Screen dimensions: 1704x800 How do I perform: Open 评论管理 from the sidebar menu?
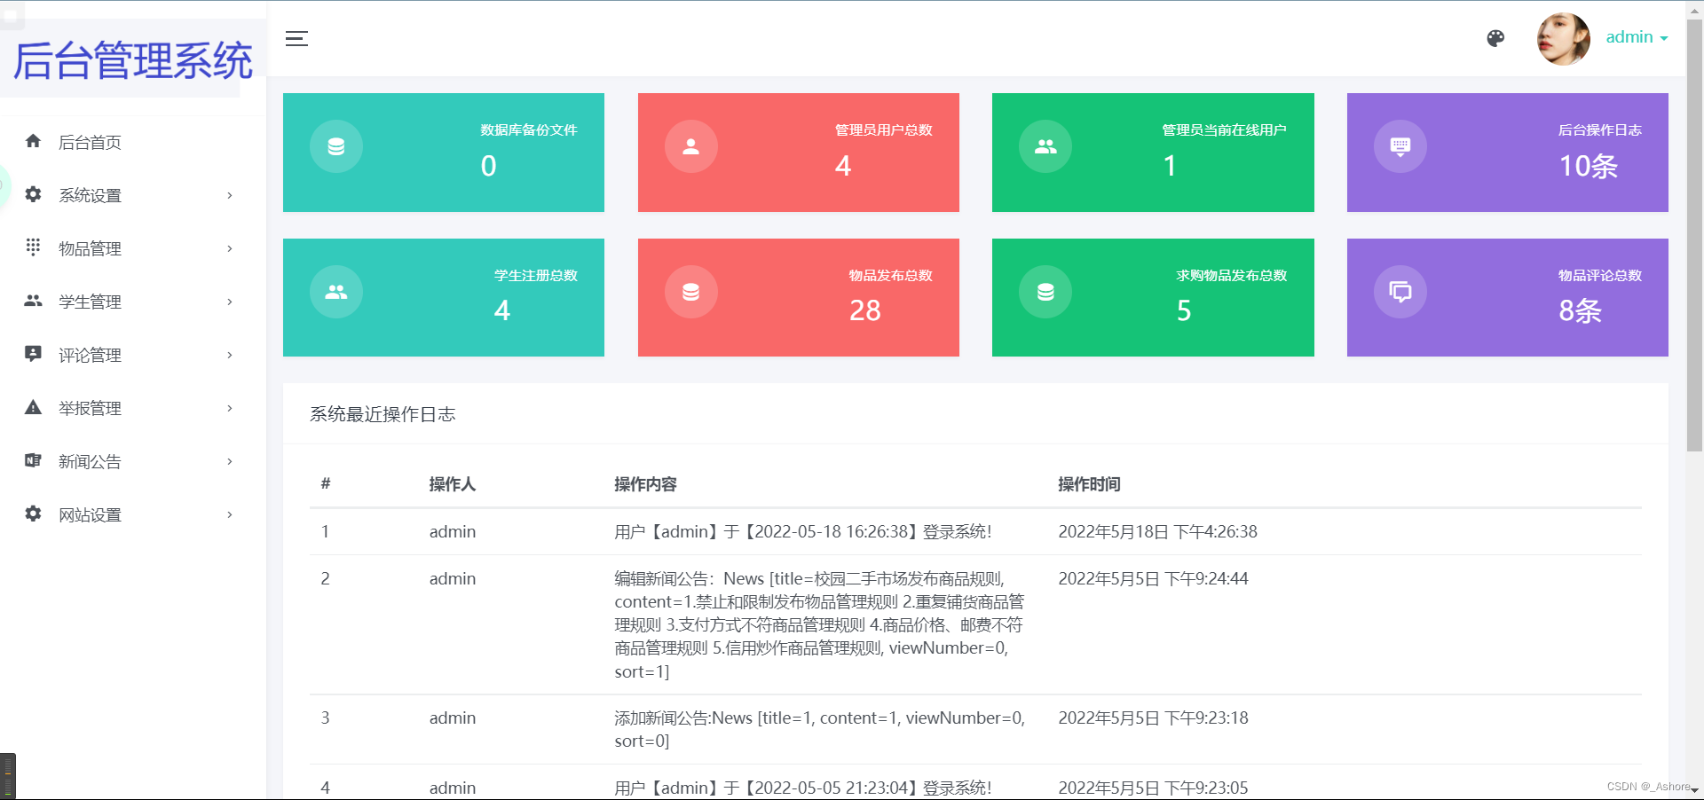tap(90, 355)
